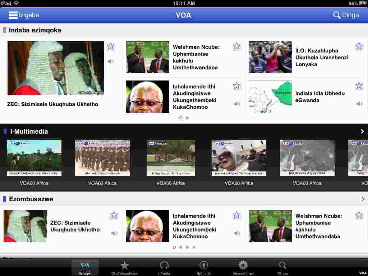Screen dimensions: 368x276
Task: Play audio for the large ZEC top story
Action: [x=111, y=61]
